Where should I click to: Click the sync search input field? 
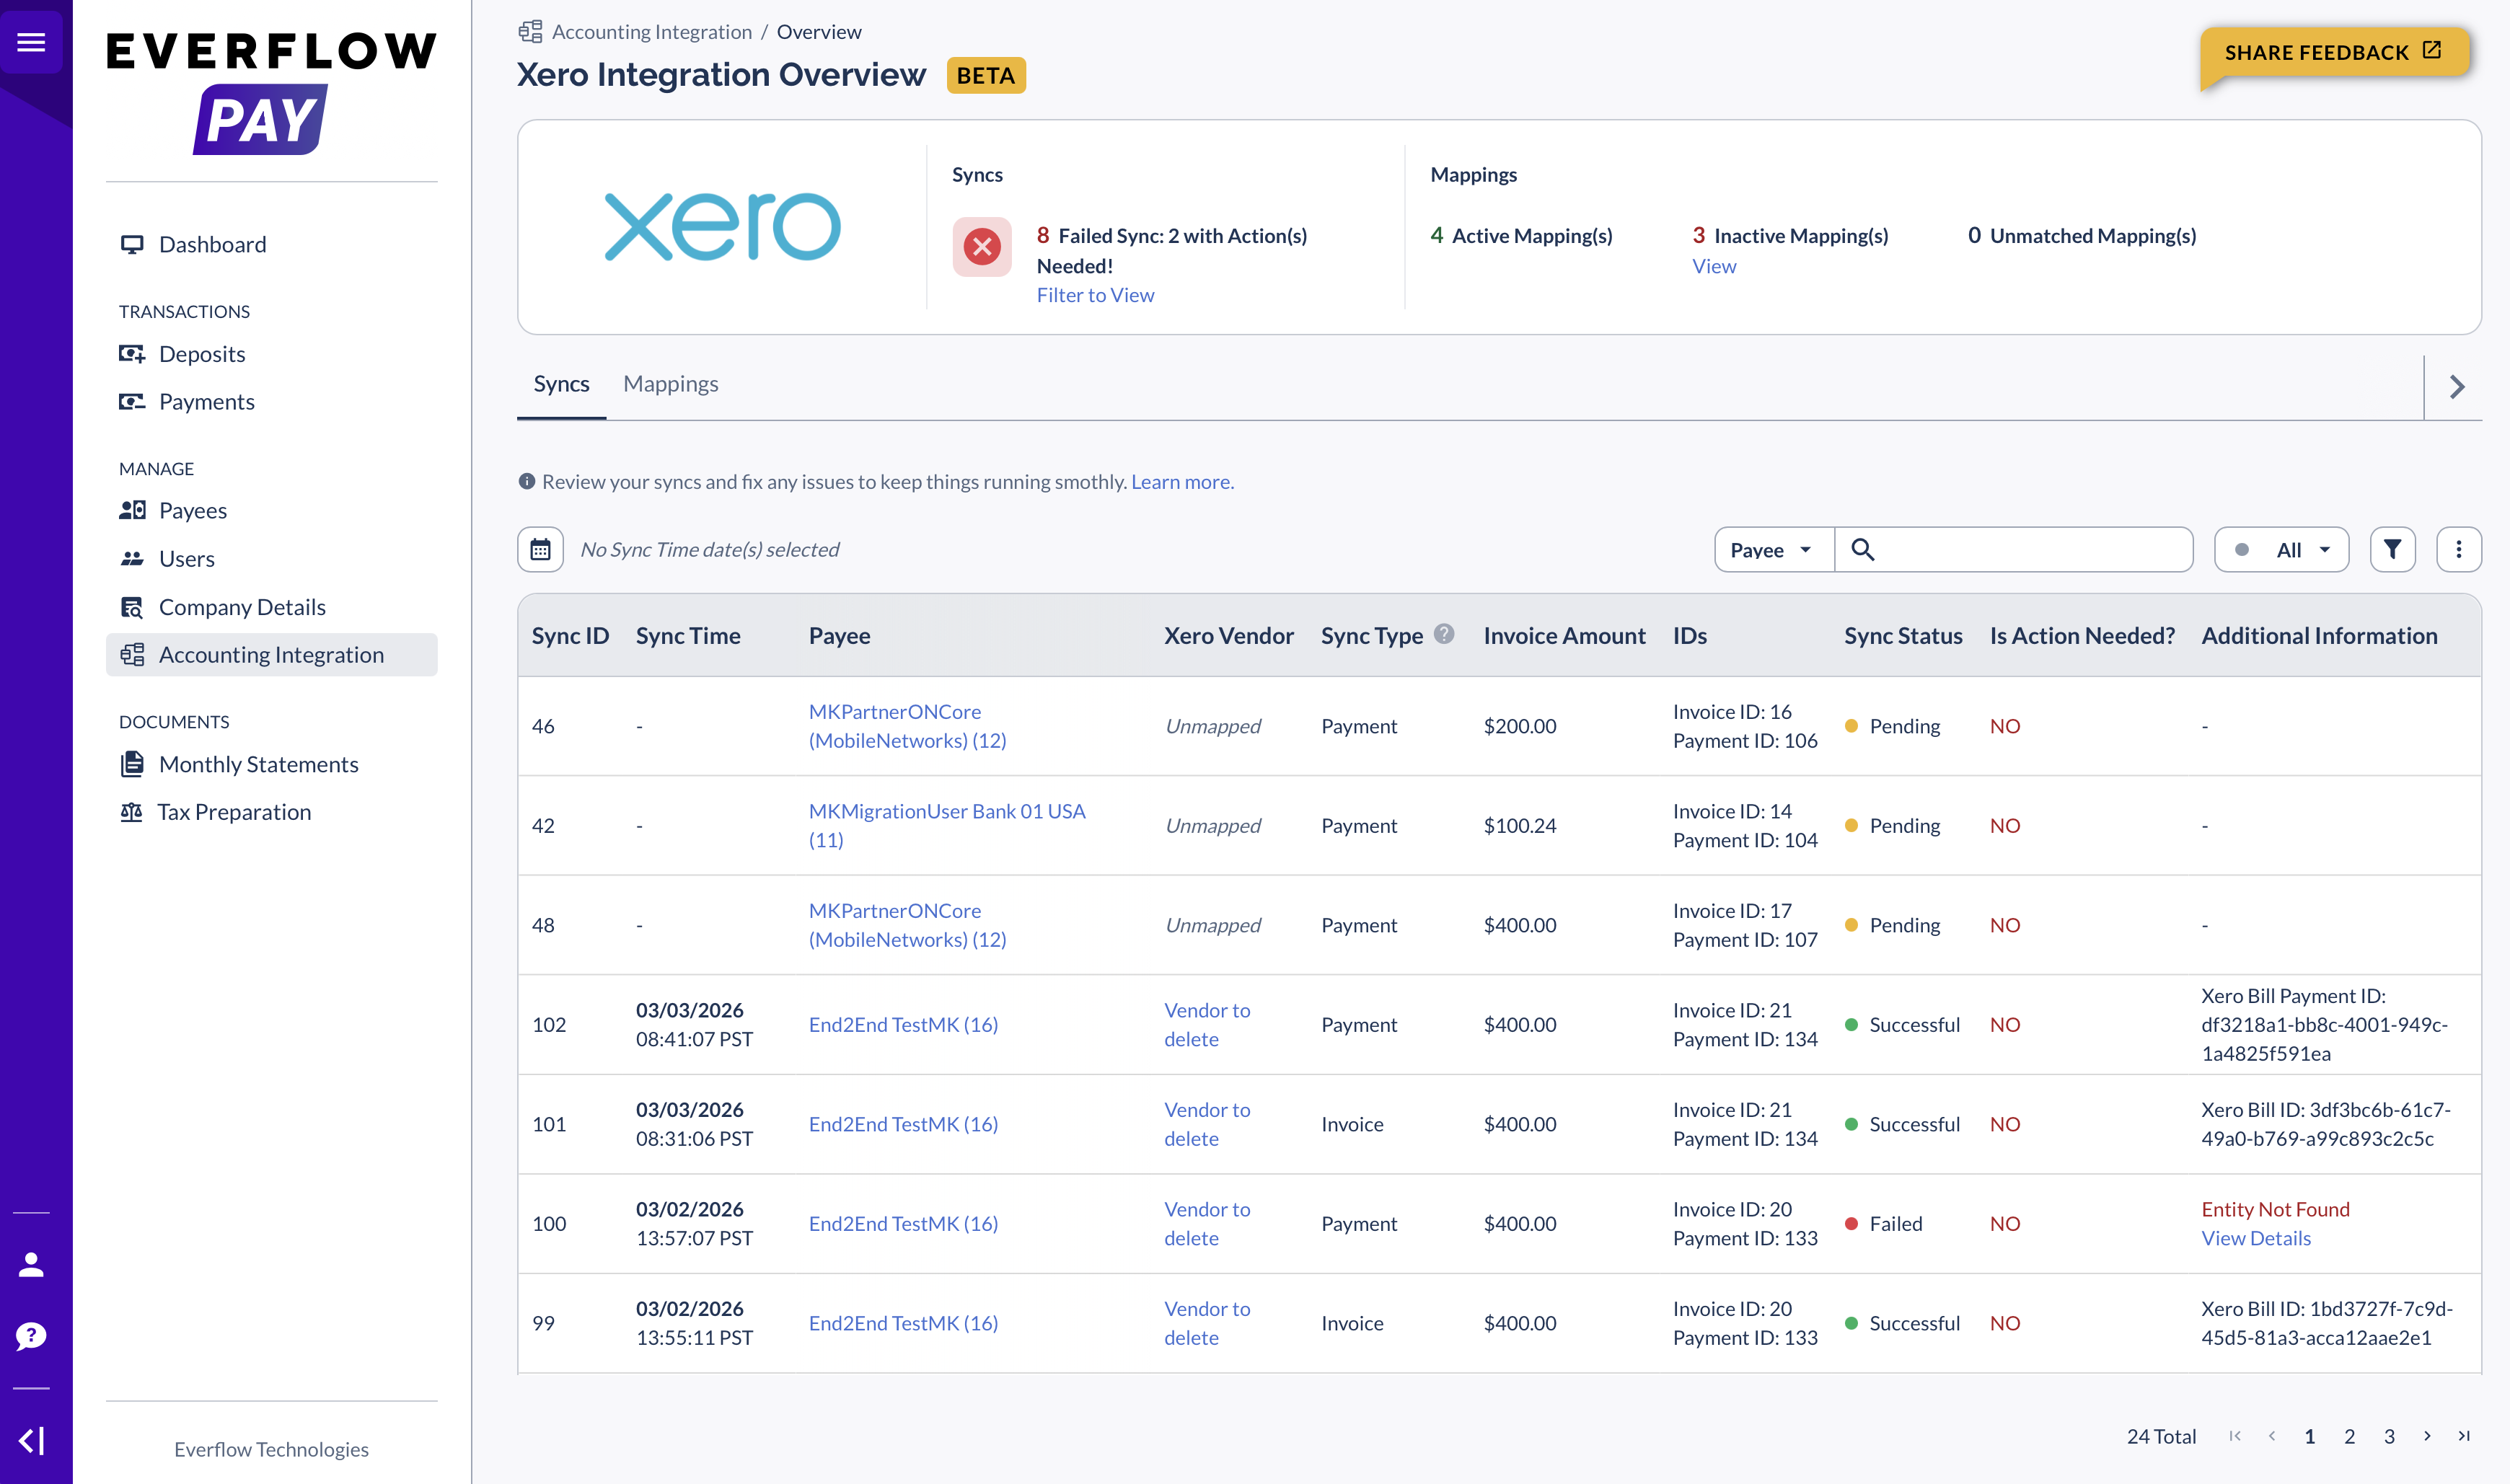(x=2030, y=550)
